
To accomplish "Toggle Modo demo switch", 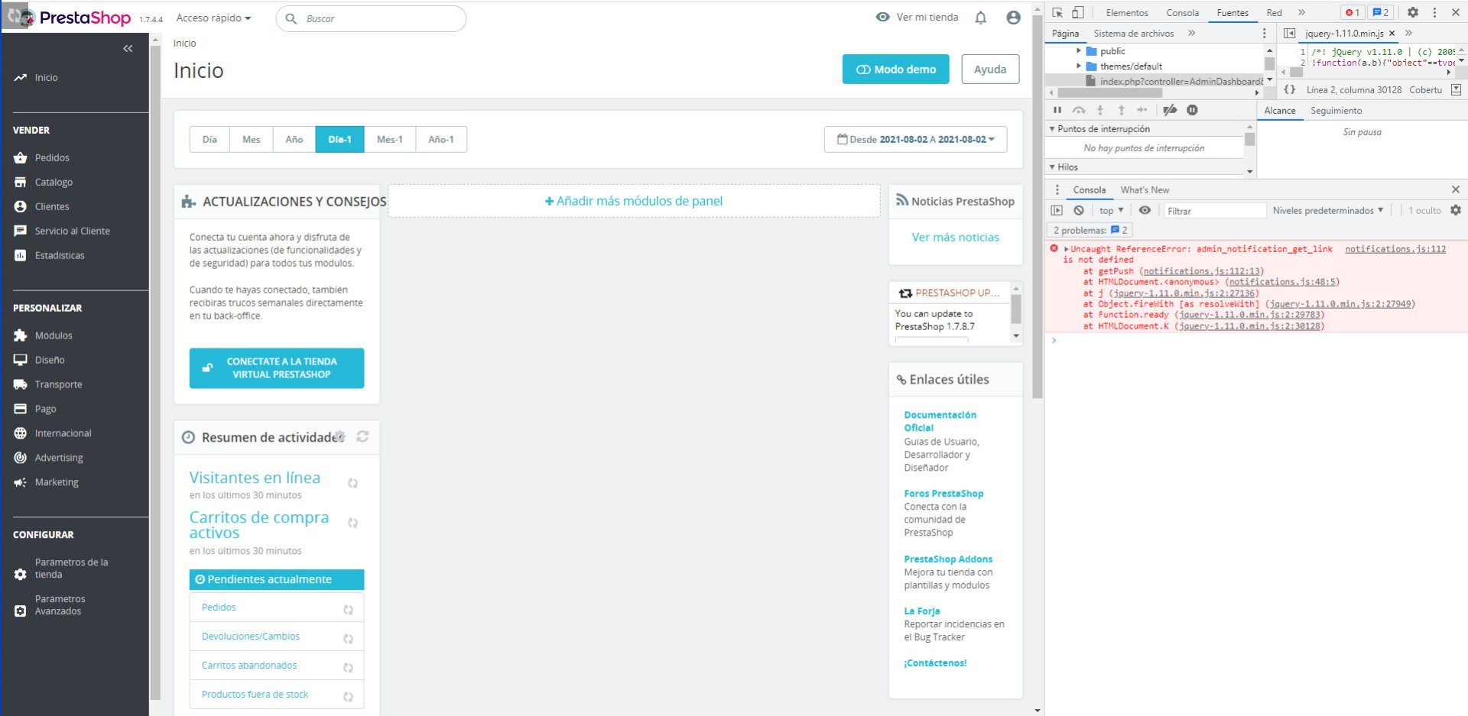I will point(895,69).
